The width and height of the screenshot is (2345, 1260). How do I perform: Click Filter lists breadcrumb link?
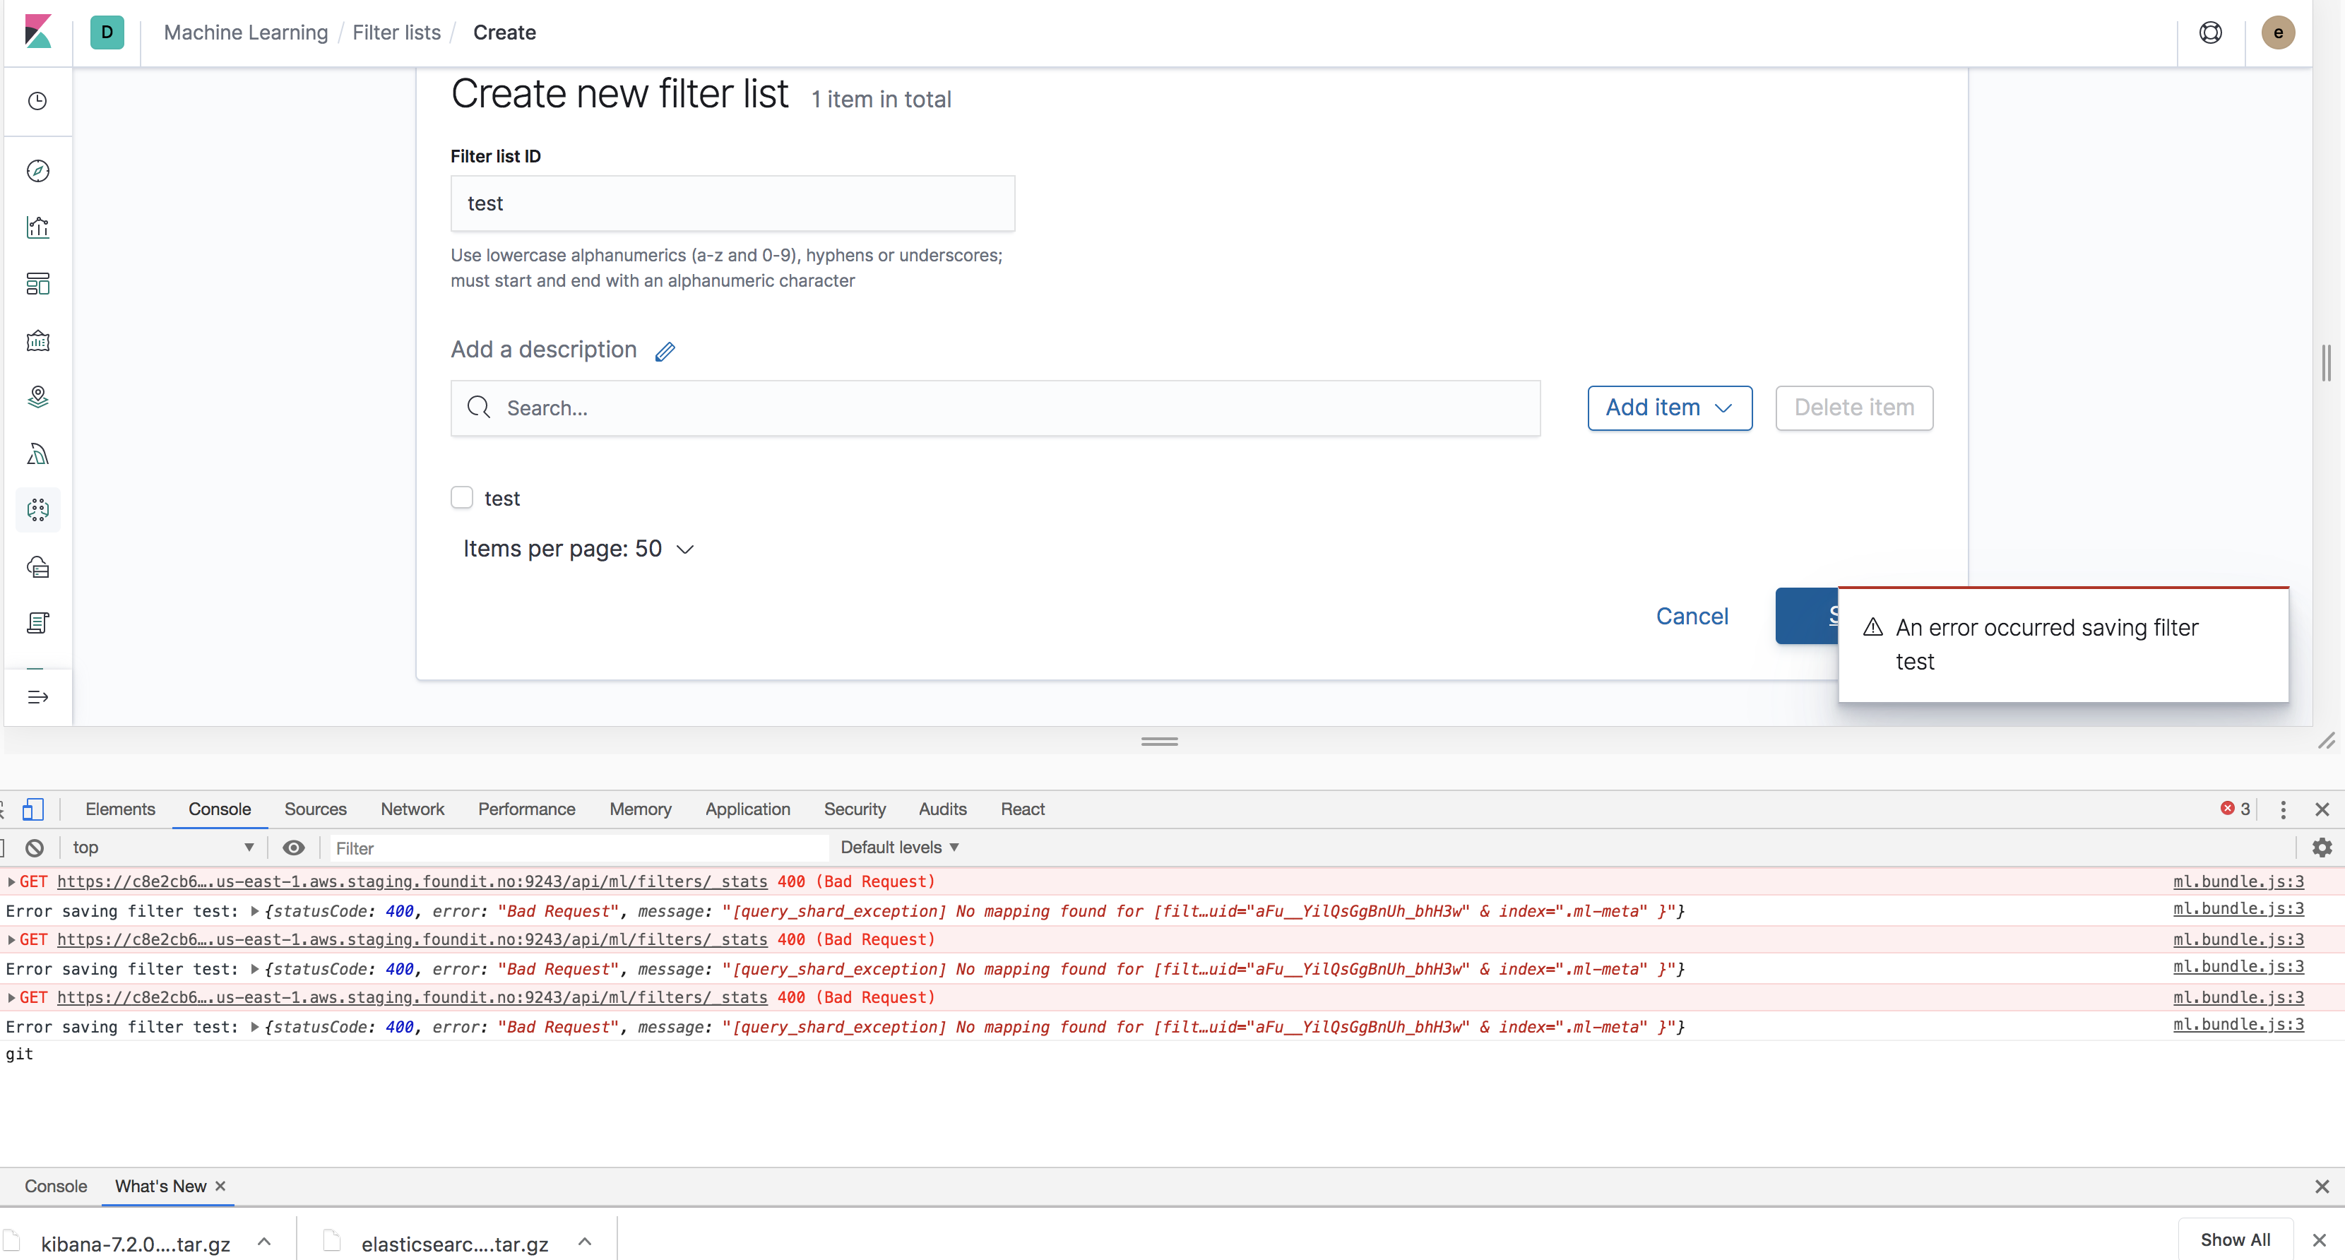tap(396, 32)
